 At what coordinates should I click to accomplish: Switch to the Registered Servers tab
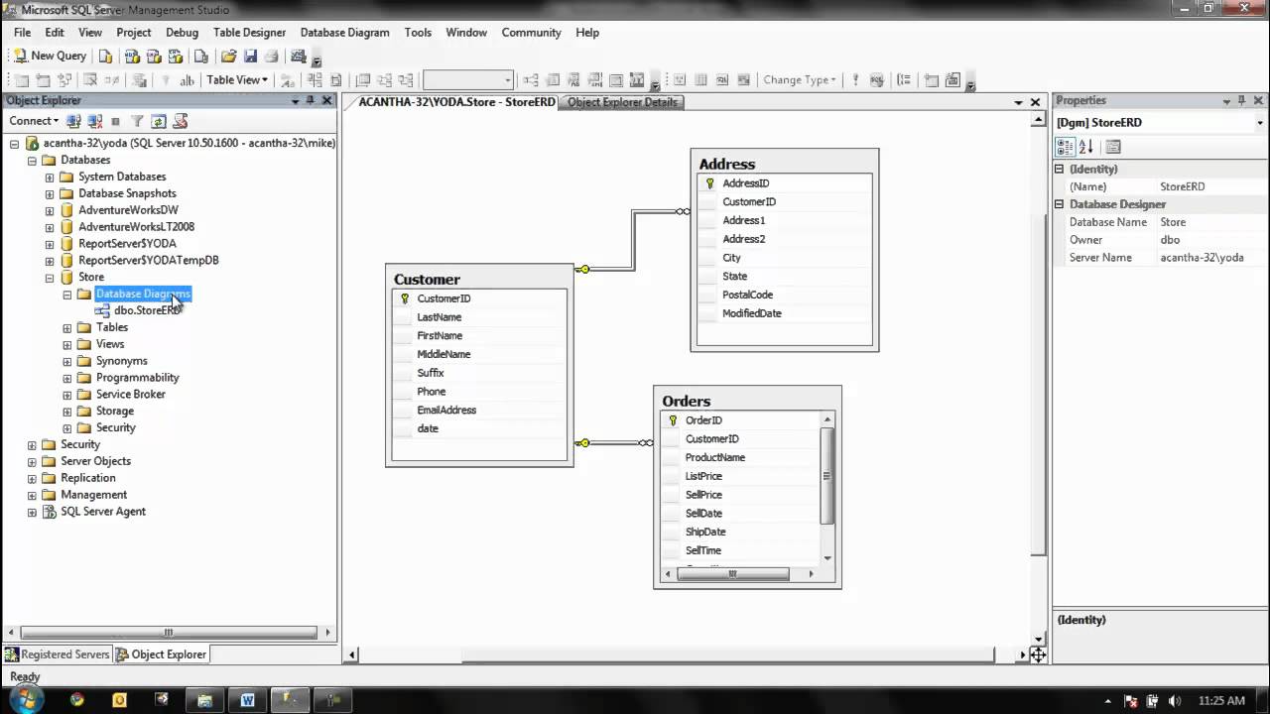(57, 654)
